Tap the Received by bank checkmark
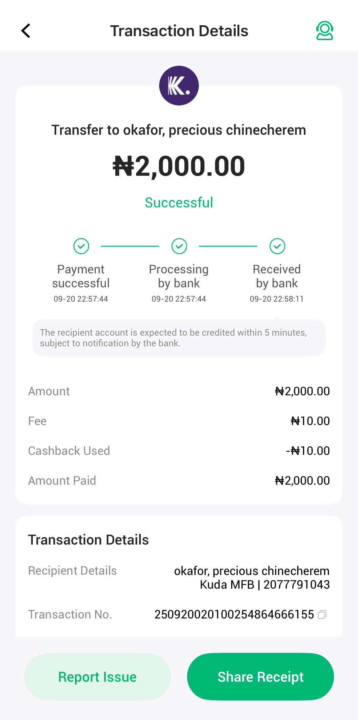The image size is (358, 720). [x=277, y=246]
